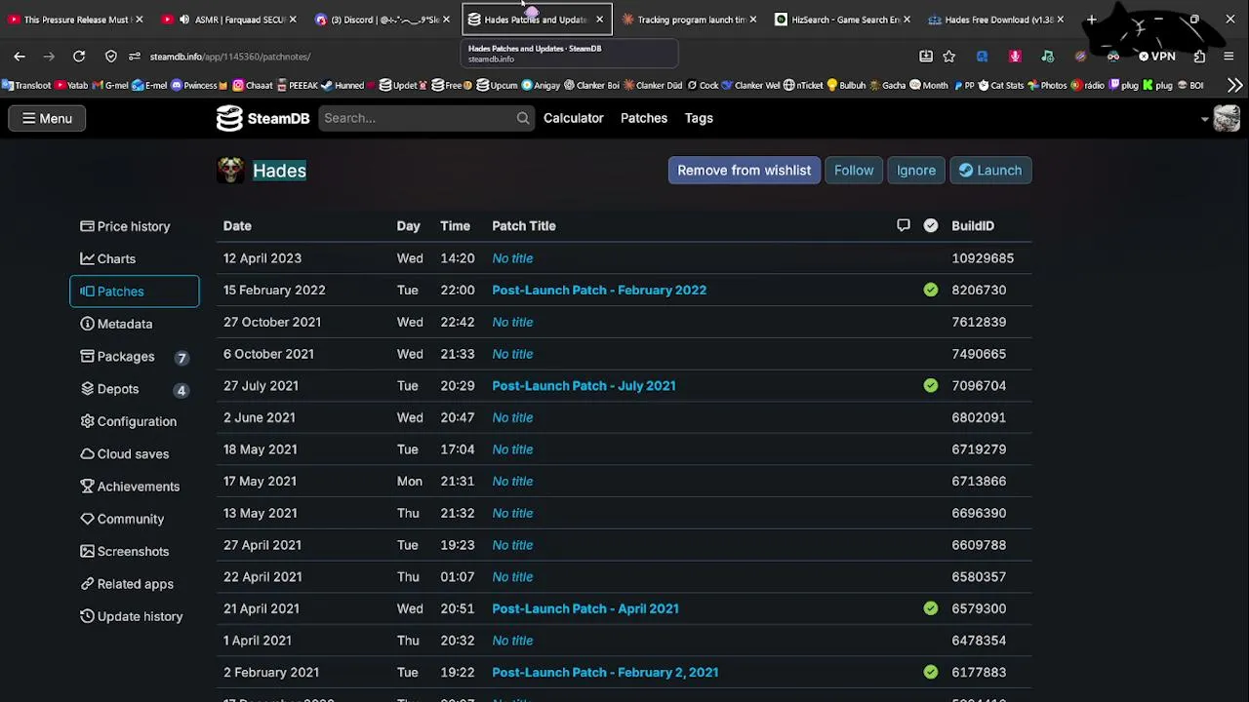Screen dimensions: 1249x702
Task: Open the Patches item in the top navigation
Action: 644,118
